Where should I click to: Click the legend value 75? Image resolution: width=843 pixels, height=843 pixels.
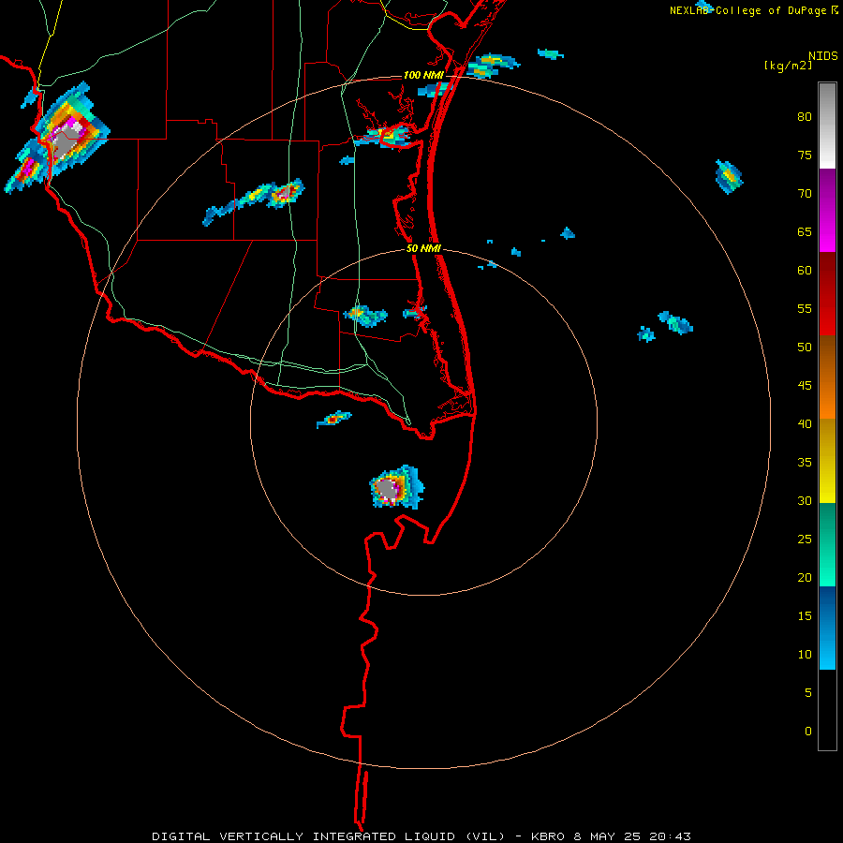(x=805, y=155)
